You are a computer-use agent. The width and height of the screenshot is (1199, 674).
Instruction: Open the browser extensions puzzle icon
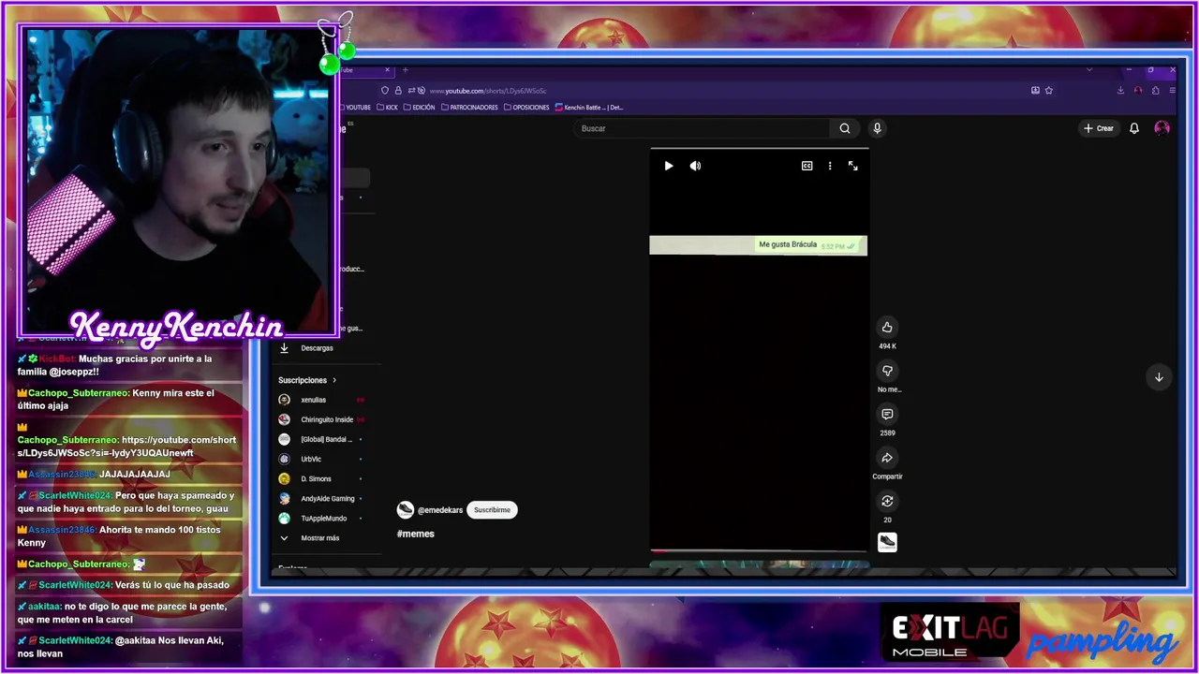tap(1156, 91)
